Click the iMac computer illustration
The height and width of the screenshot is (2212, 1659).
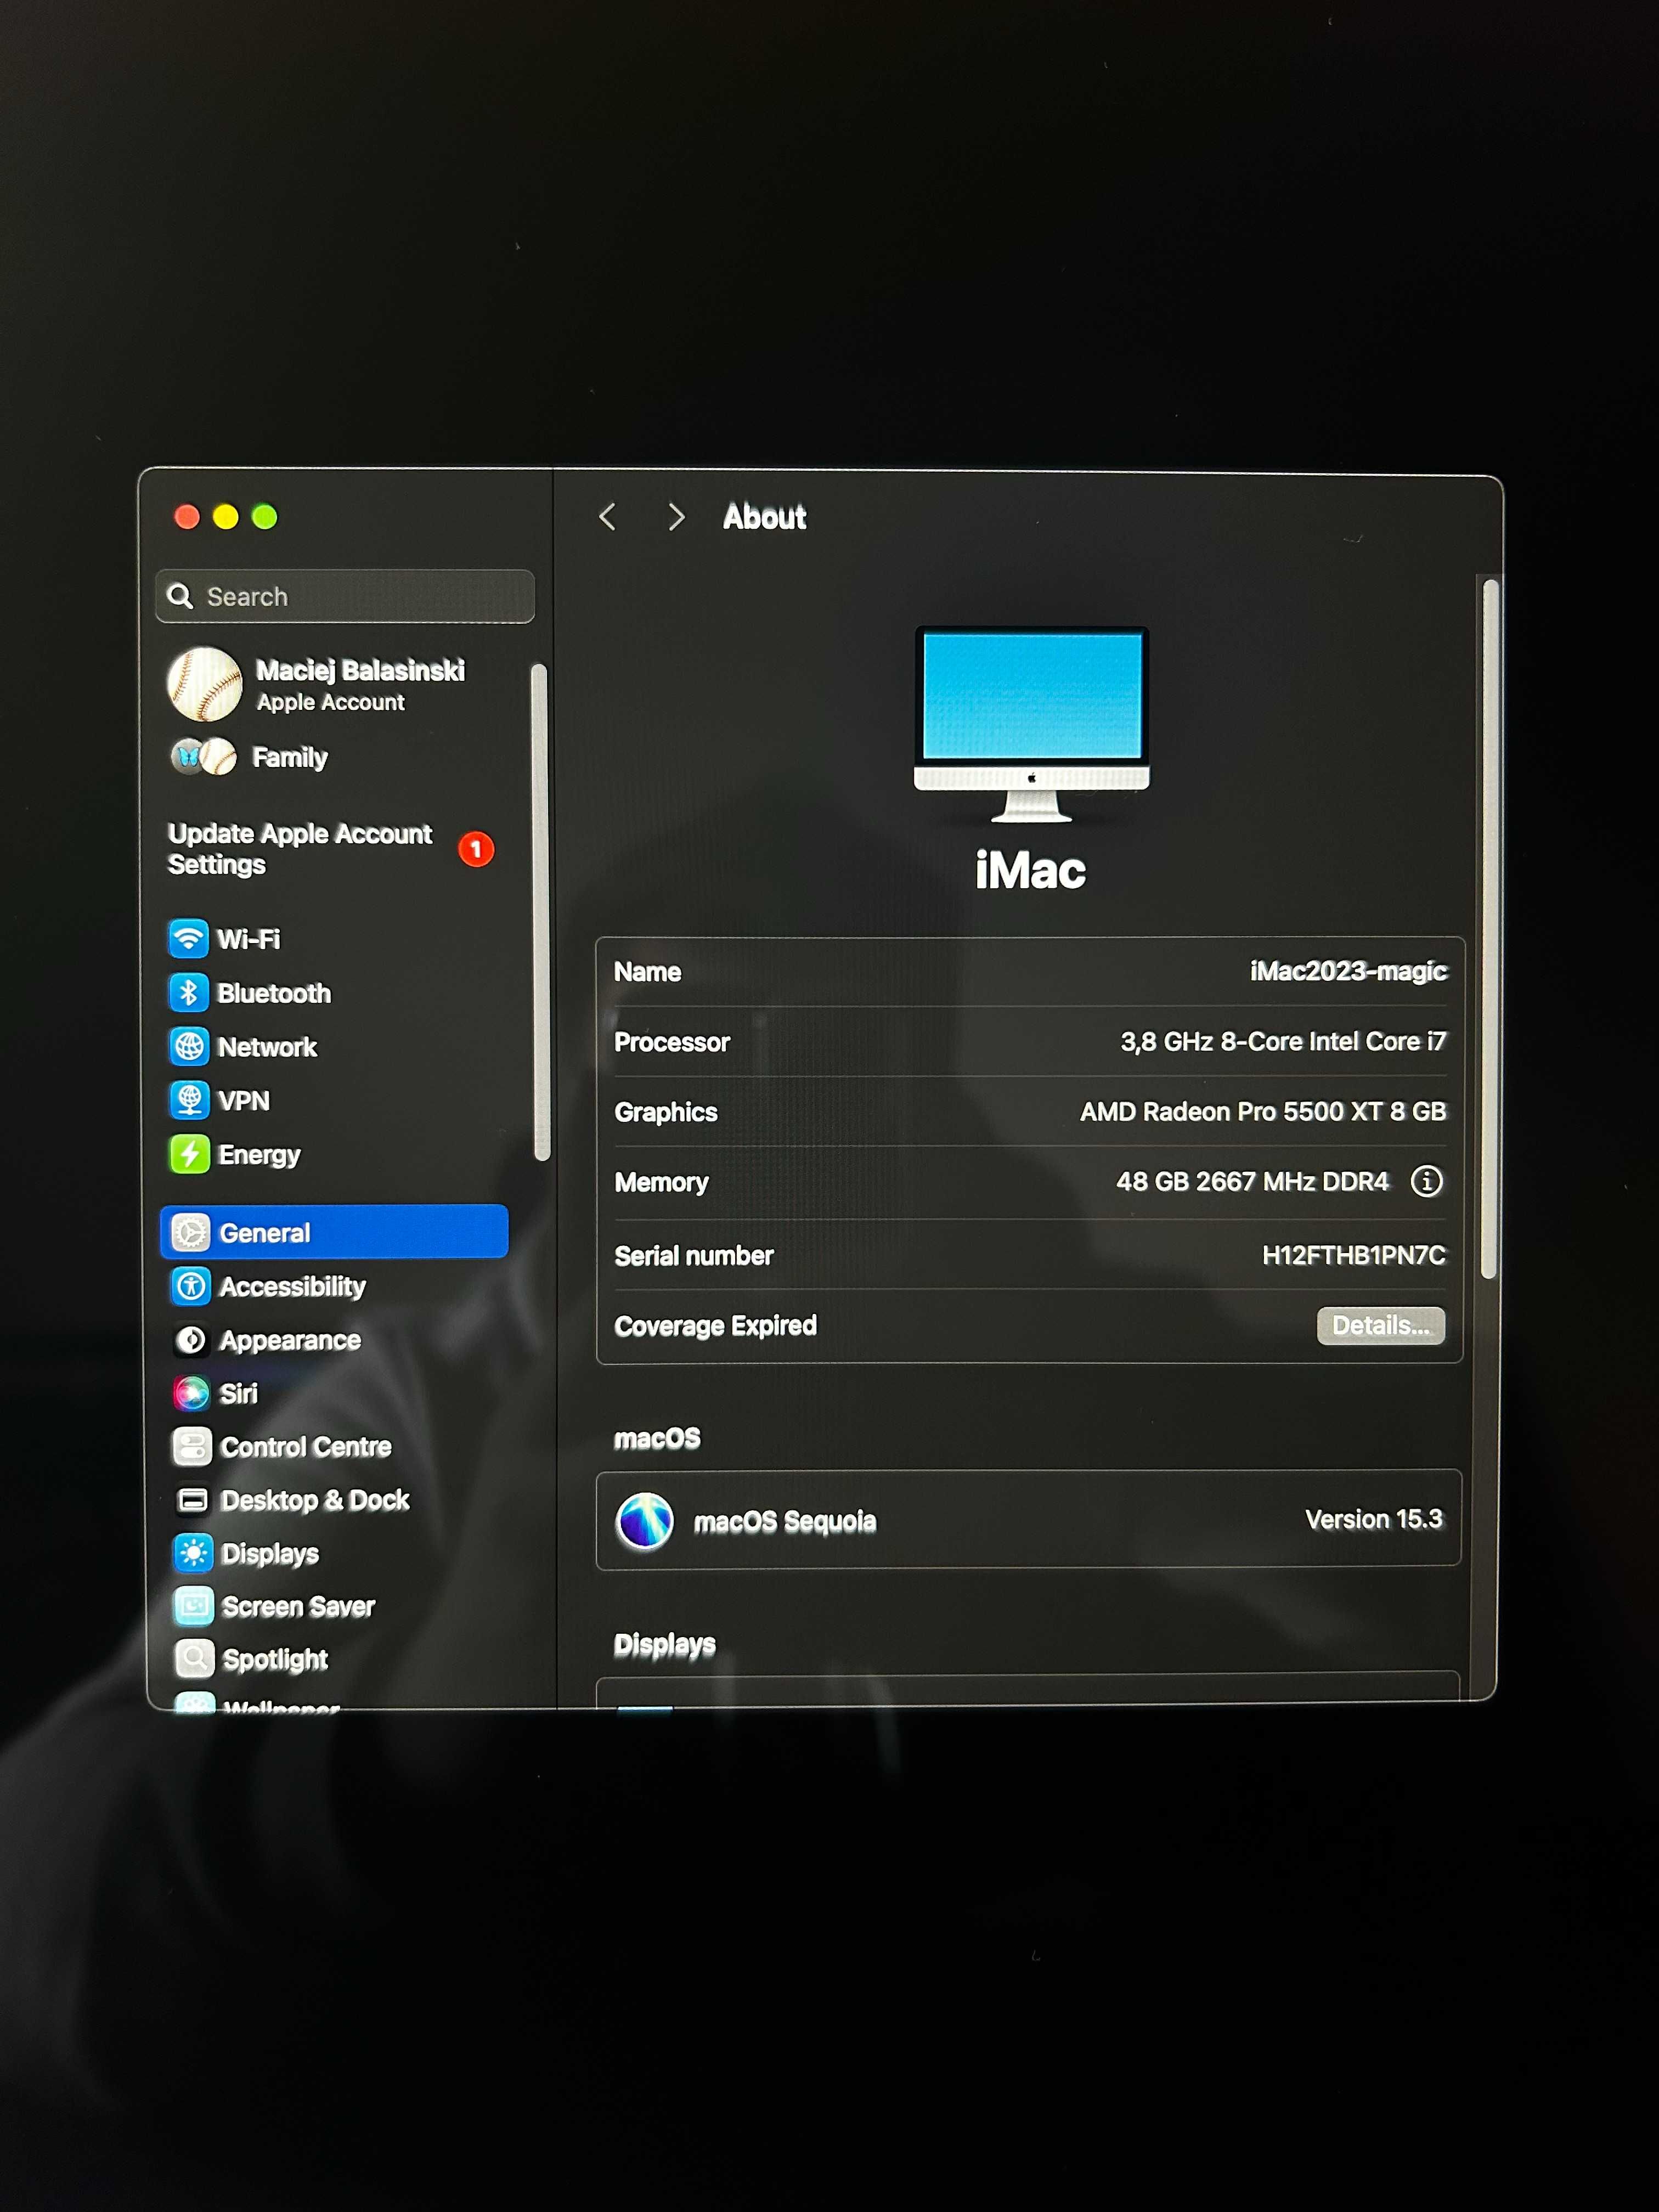(1031, 724)
